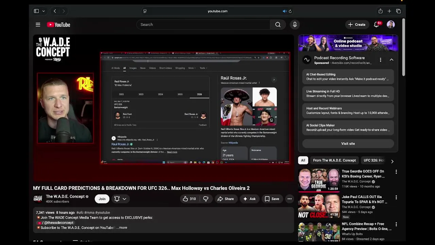The image size is (435, 245).
Task: Open the YouTube guide hamburger menu
Action: coord(38,24)
